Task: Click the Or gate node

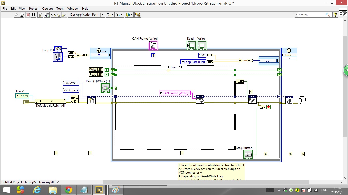Action: pyautogui.click(x=262, y=107)
